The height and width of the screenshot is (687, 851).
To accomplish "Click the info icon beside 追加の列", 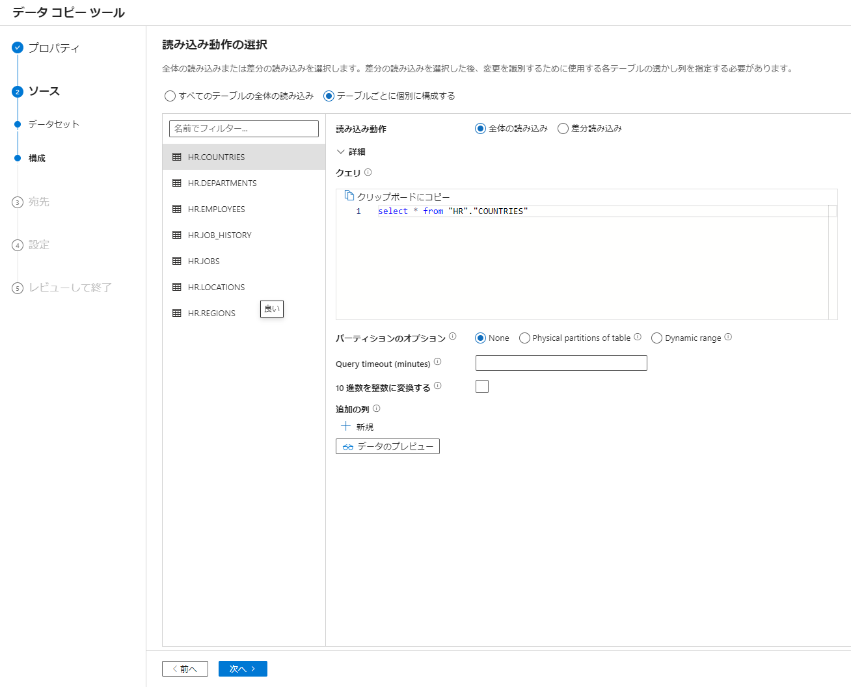I will tap(377, 409).
